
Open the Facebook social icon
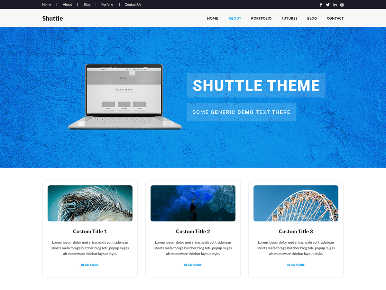point(321,5)
